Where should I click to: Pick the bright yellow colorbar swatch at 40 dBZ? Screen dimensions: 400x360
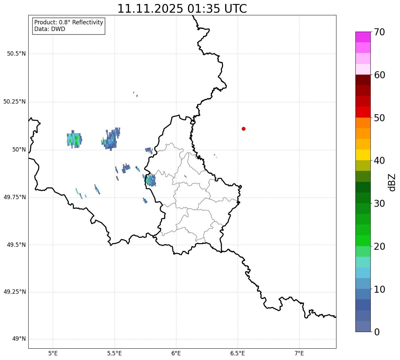coord(363,155)
